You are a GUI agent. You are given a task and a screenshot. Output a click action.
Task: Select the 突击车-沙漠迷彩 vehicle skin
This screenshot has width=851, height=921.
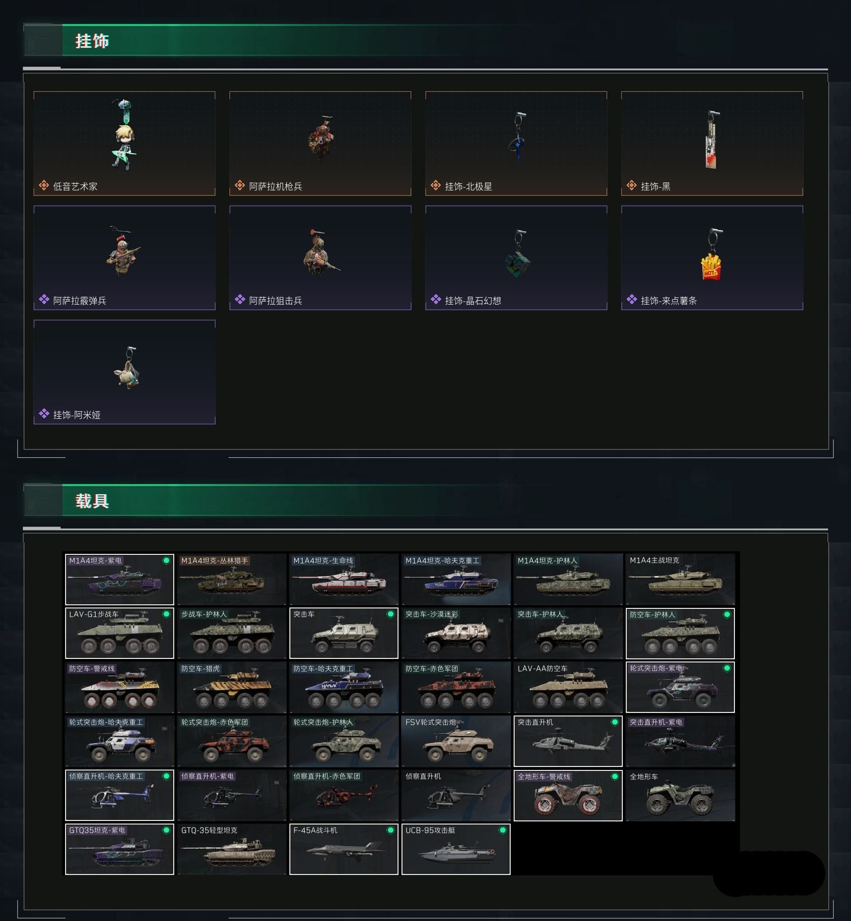456,633
